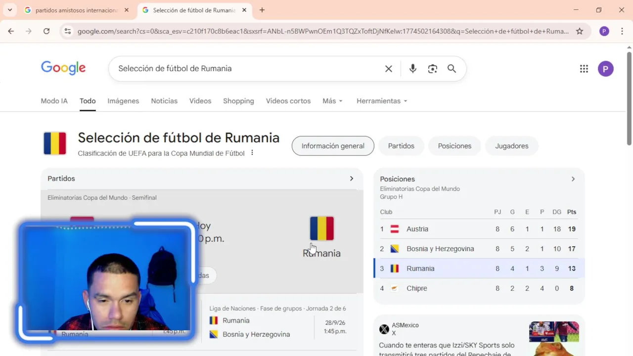Open the Liga de Naciones Rumania match

pos(279,321)
